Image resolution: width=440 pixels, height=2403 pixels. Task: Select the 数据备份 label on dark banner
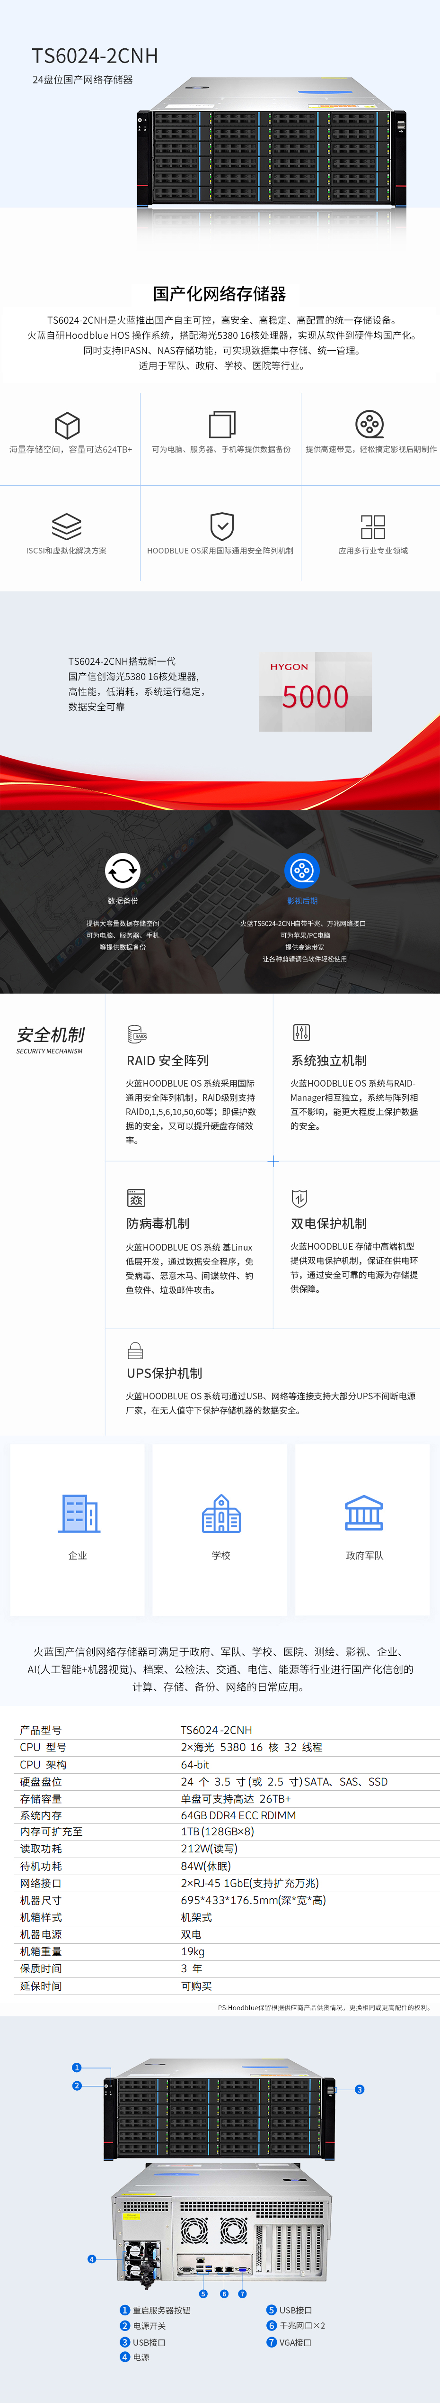[122, 901]
